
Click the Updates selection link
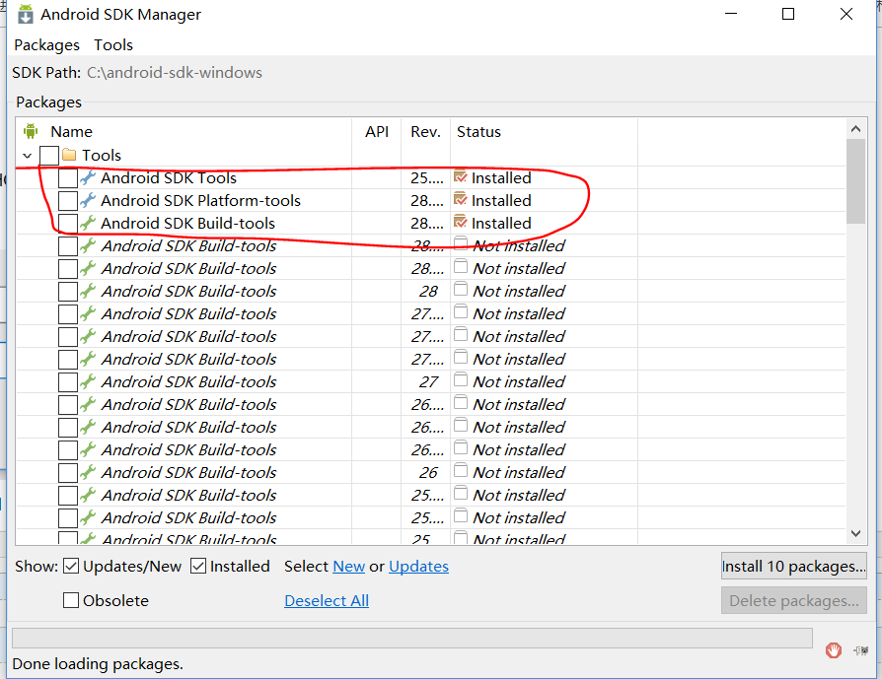(418, 566)
